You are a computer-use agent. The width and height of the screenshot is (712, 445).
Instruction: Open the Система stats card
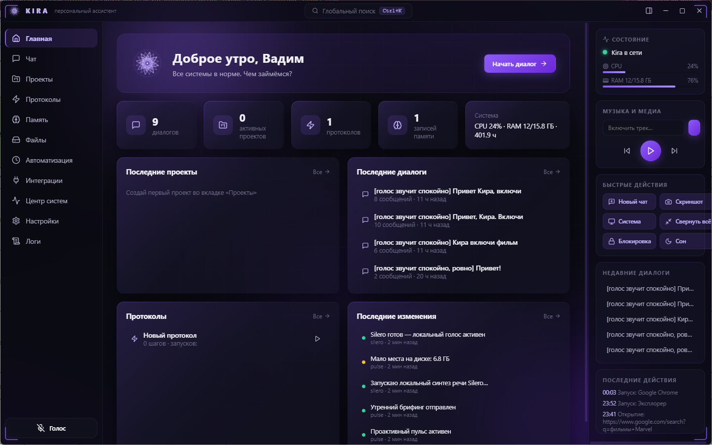click(517, 125)
